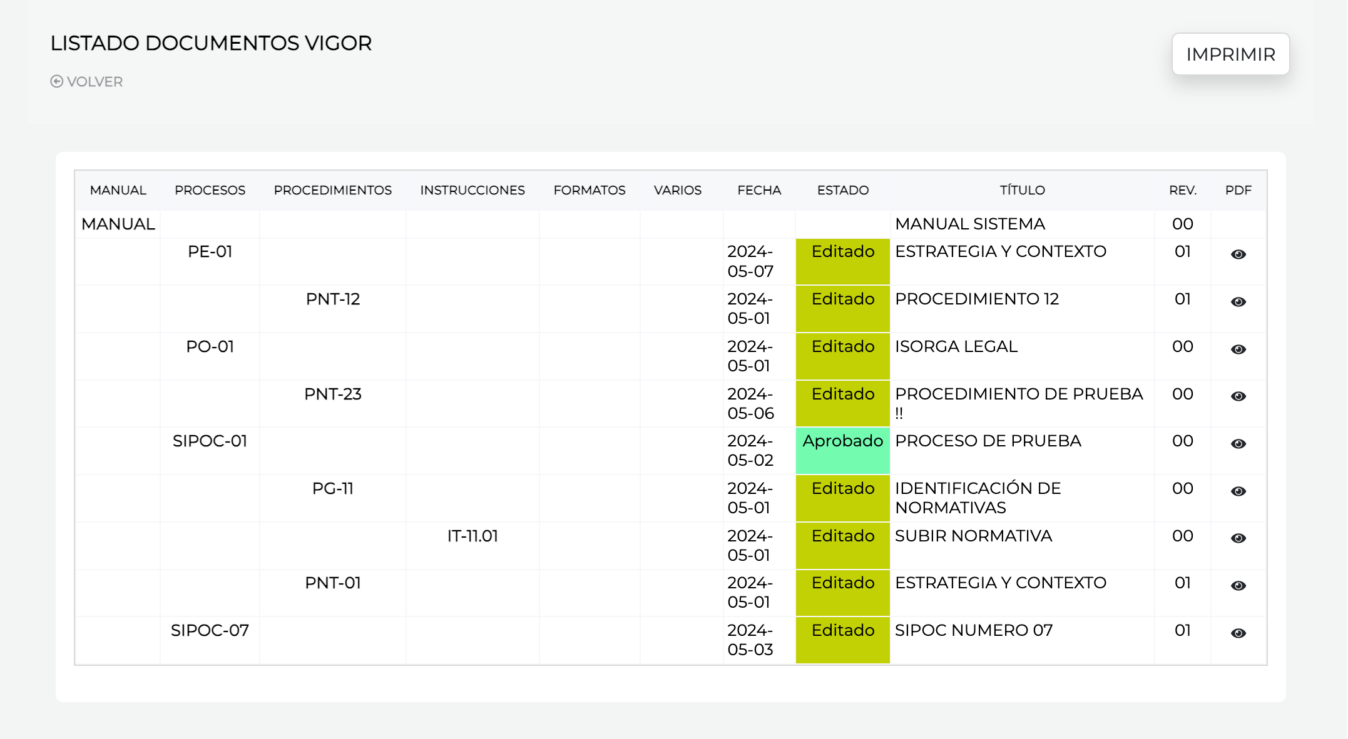The height and width of the screenshot is (739, 1348).
Task: View PDF for PG-11 row
Action: click(x=1238, y=491)
